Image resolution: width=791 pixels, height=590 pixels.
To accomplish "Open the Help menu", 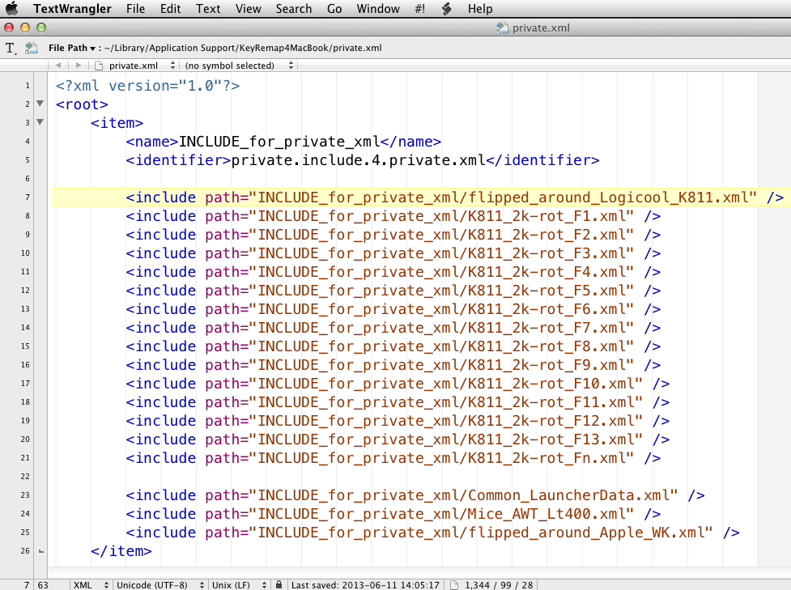I will [480, 9].
